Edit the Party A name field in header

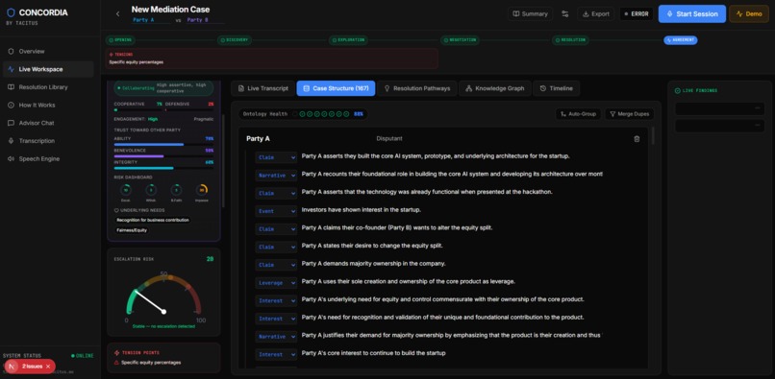151,20
